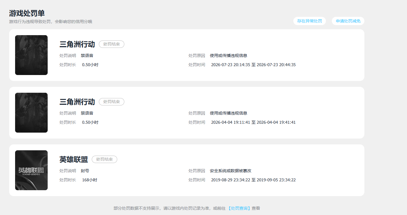Select 禁语音 on the 2026-04-04 record

(87, 113)
